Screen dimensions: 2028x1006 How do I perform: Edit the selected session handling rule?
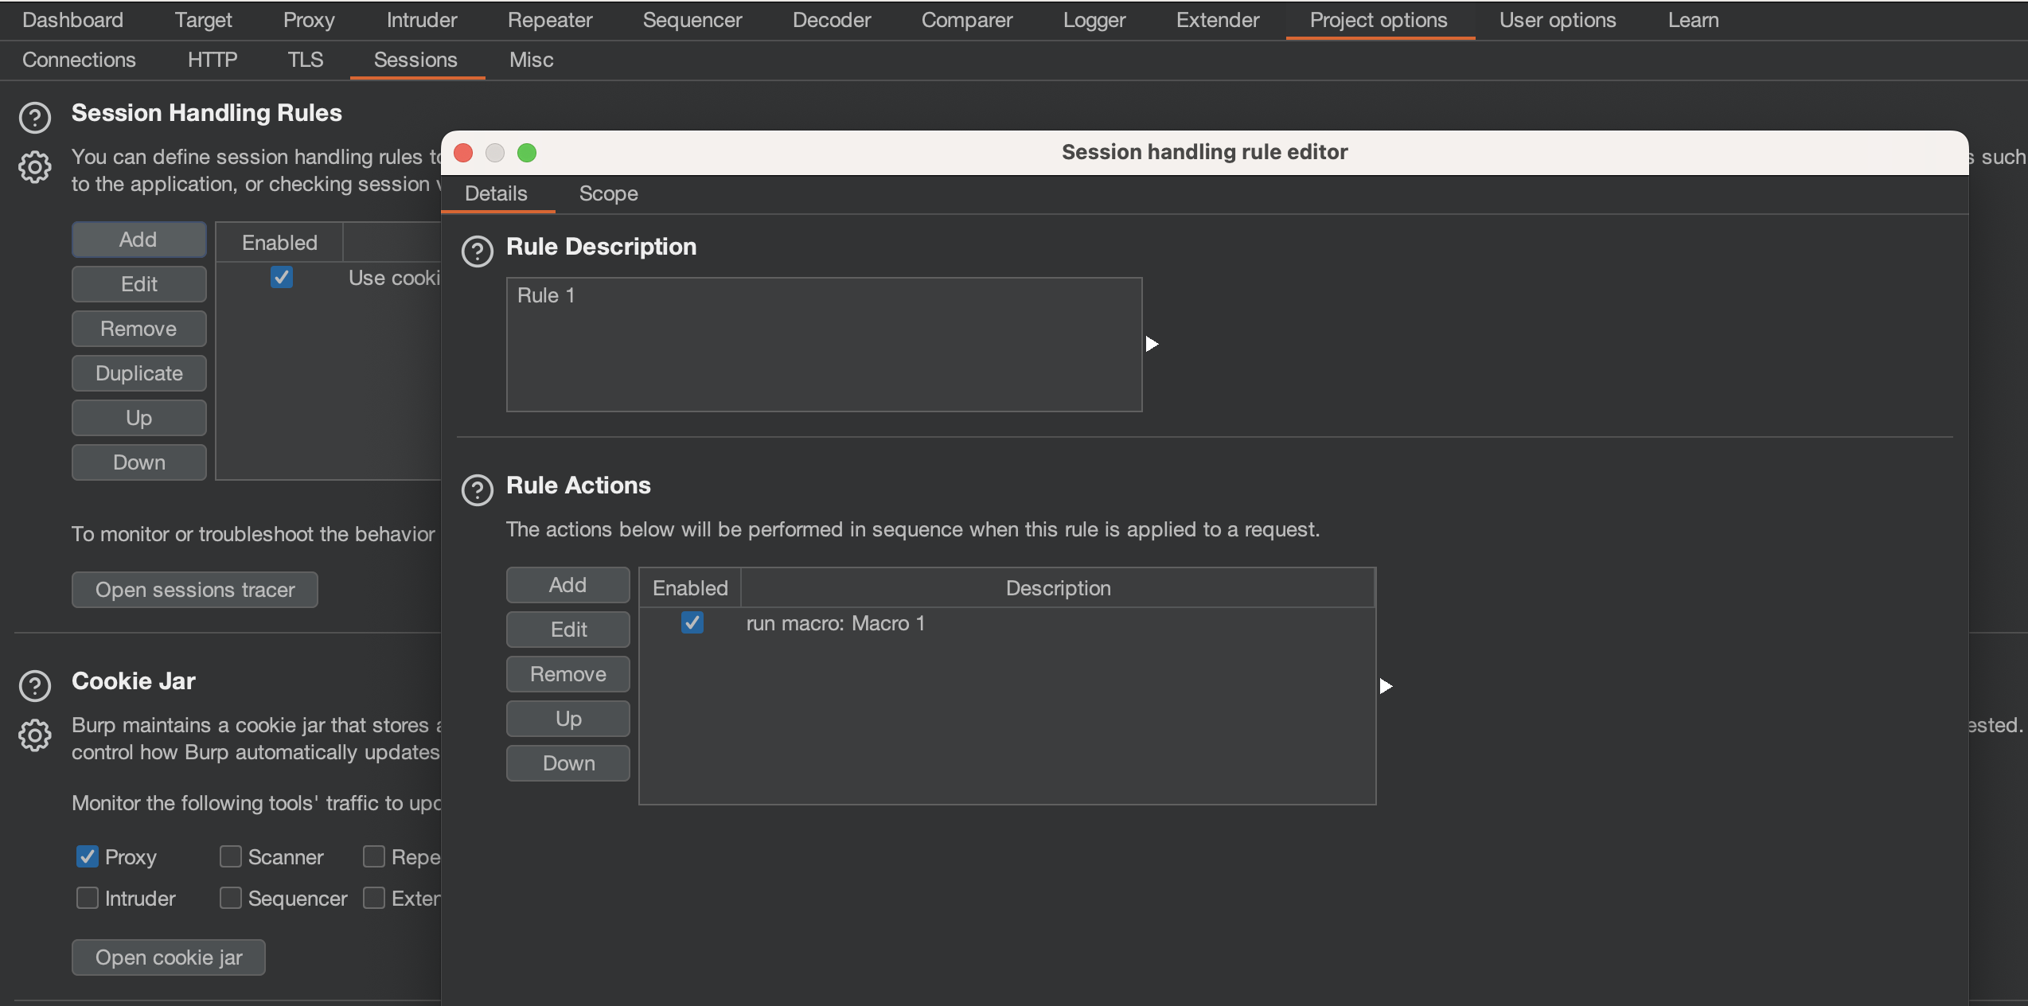pyautogui.click(x=138, y=284)
